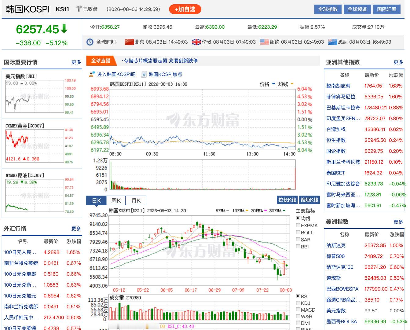Switch to the 日K tab
The height and width of the screenshot is (330, 410).
[96, 200]
